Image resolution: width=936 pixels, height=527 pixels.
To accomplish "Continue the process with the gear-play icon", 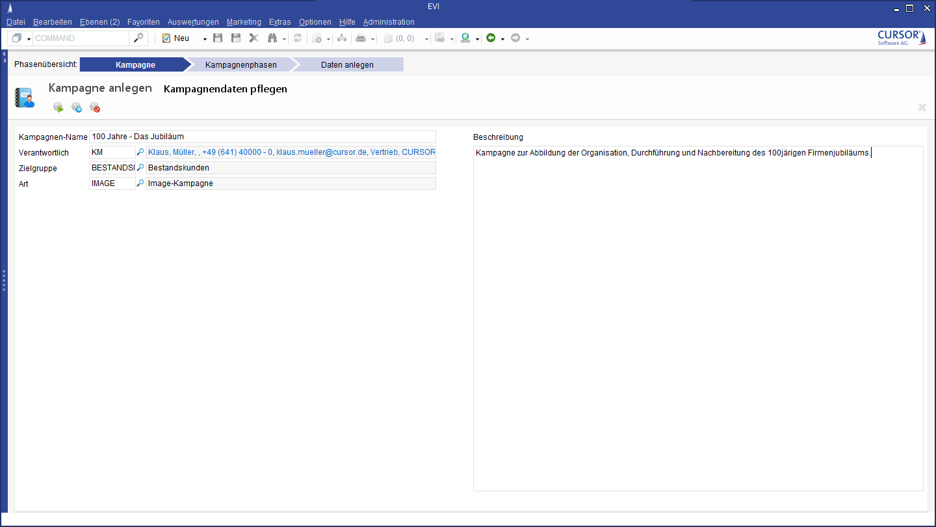I will [x=58, y=107].
